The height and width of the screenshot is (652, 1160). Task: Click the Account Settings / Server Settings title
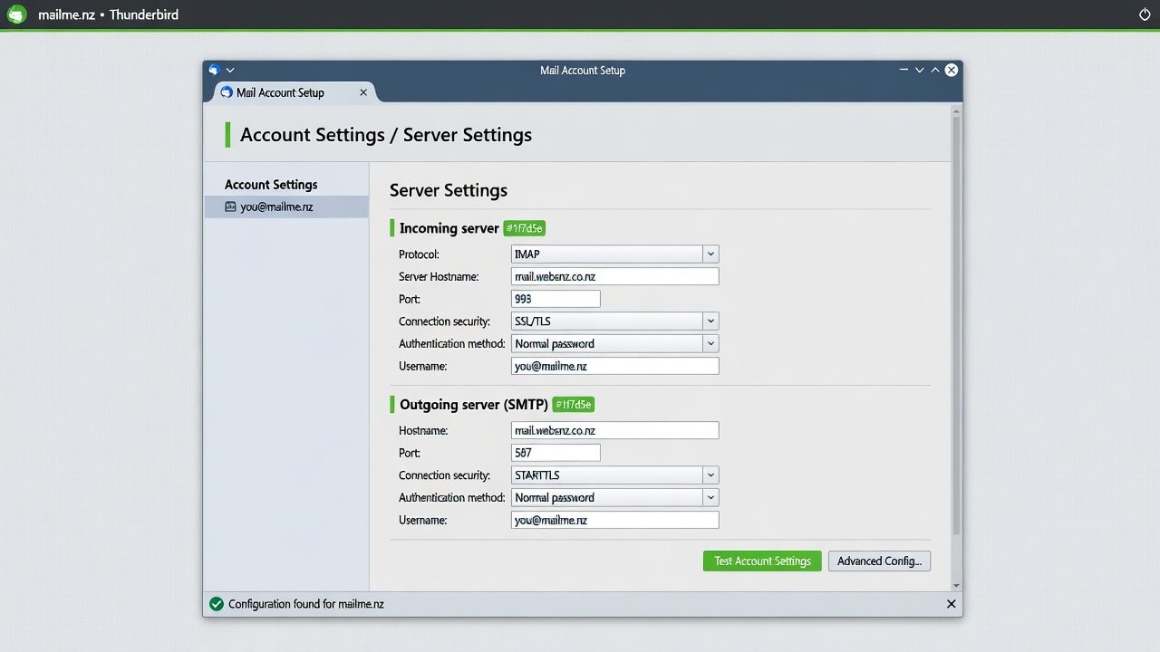coord(386,135)
